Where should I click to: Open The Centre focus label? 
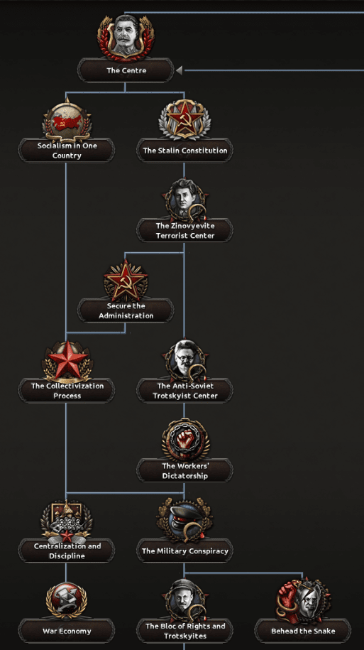126,70
